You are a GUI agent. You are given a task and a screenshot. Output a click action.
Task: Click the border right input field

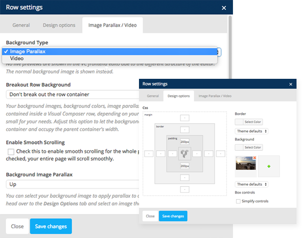(x=208, y=154)
